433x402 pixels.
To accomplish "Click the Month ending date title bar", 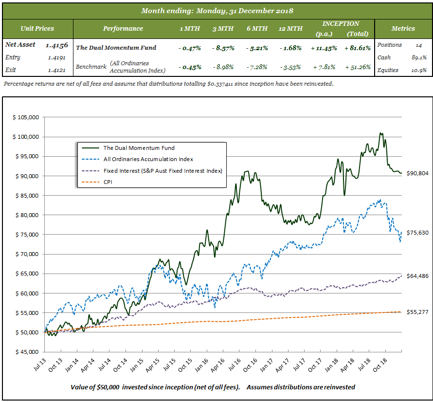I will click(216, 11).
